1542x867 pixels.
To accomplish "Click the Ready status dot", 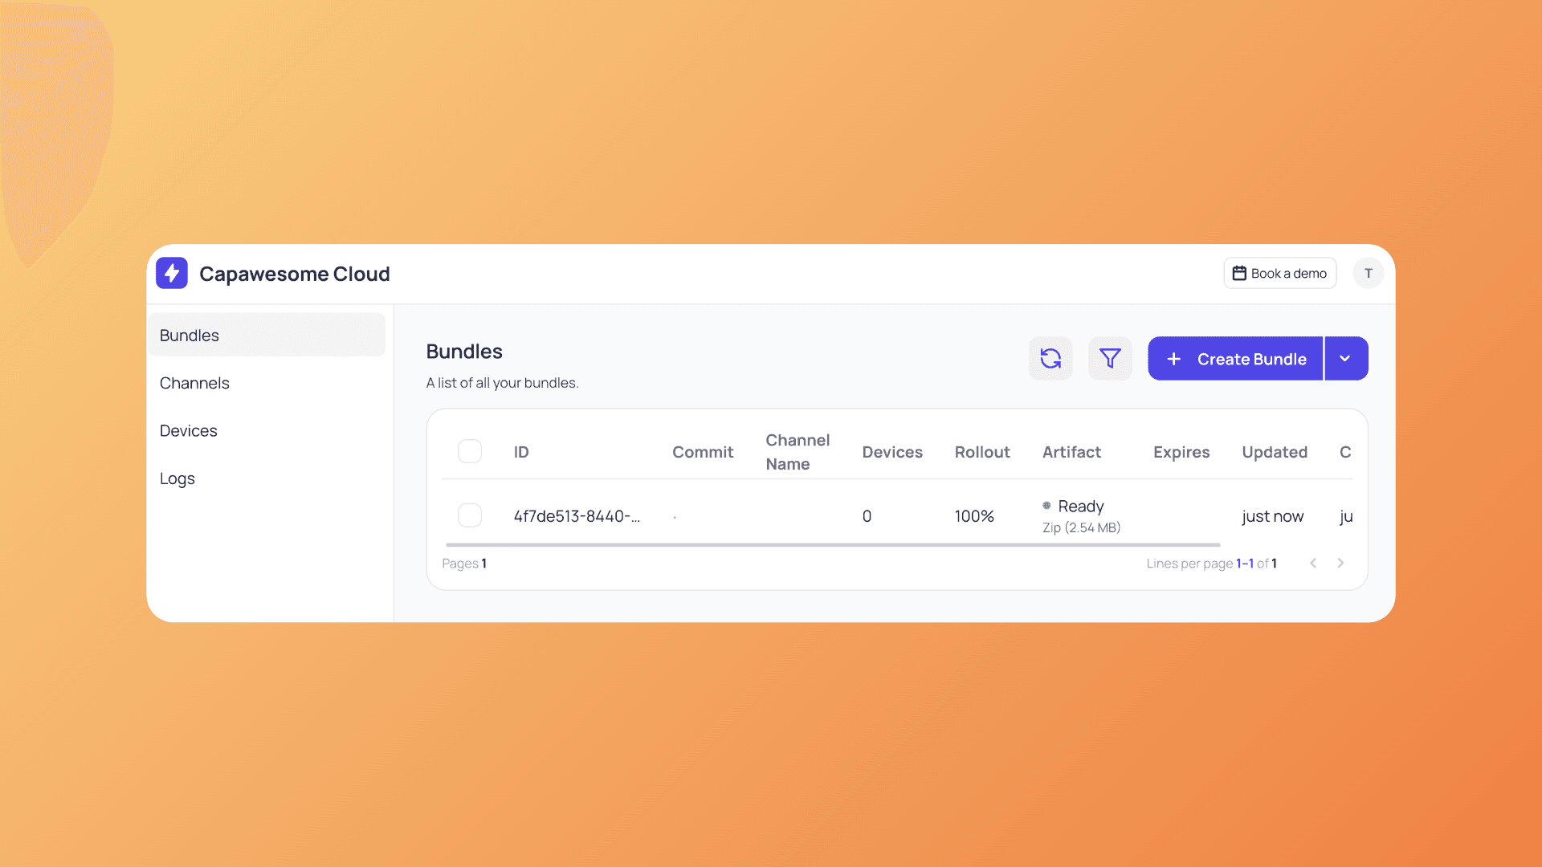I will pyautogui.click(x=1046, y=506).
